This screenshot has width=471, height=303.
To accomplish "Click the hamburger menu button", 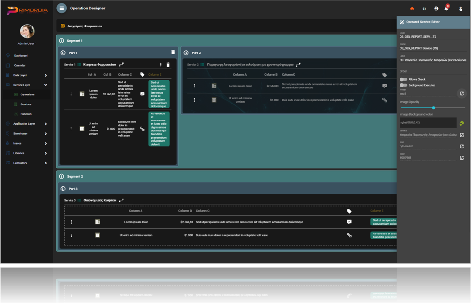I will point(62,8).
